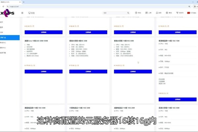
Task: Click the ¥144.00 monthly price text
Action: click(119, 65)
